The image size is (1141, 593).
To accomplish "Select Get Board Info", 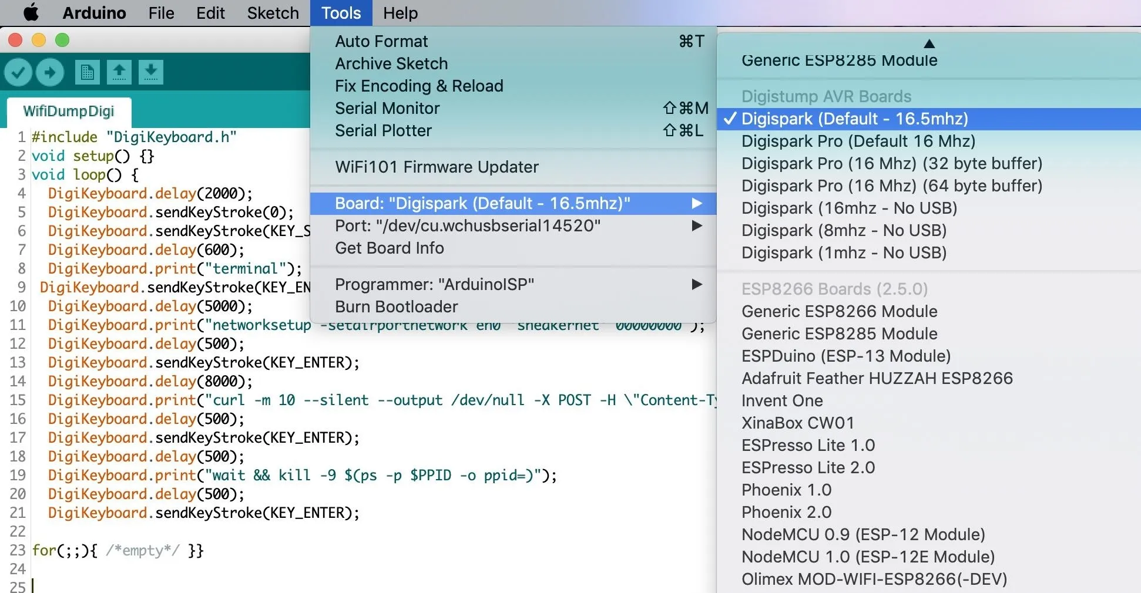I will point(514,248).
